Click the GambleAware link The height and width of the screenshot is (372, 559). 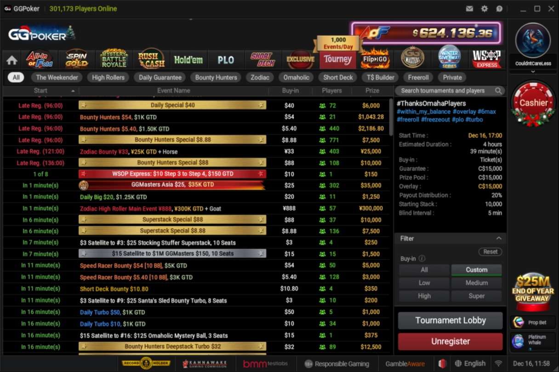pyautogui.click(x=405, y=364)
